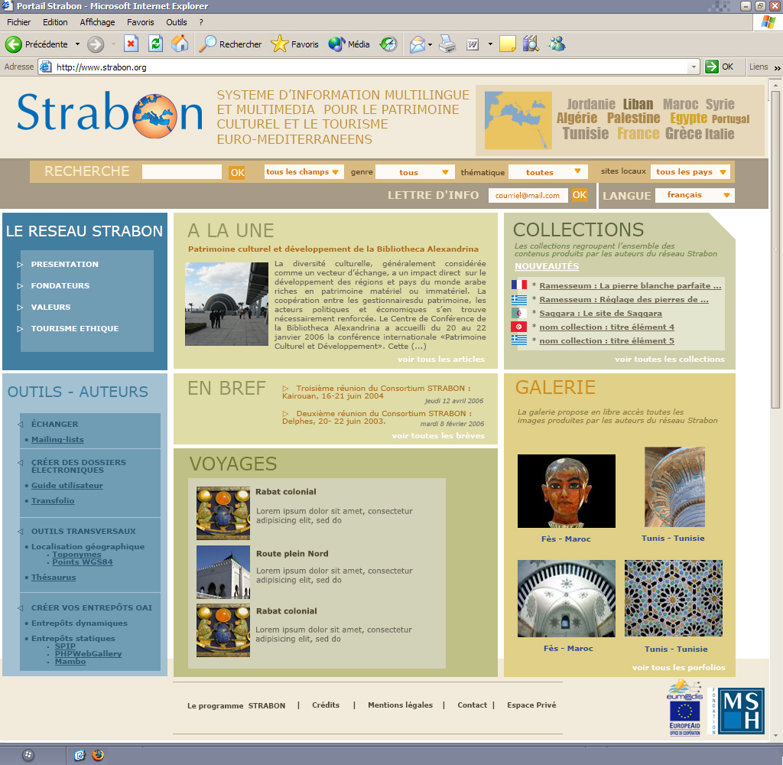Viewport: 783px width, 765px height.
Task: Click the taskbar start orb
Action: tap(28, 755)
